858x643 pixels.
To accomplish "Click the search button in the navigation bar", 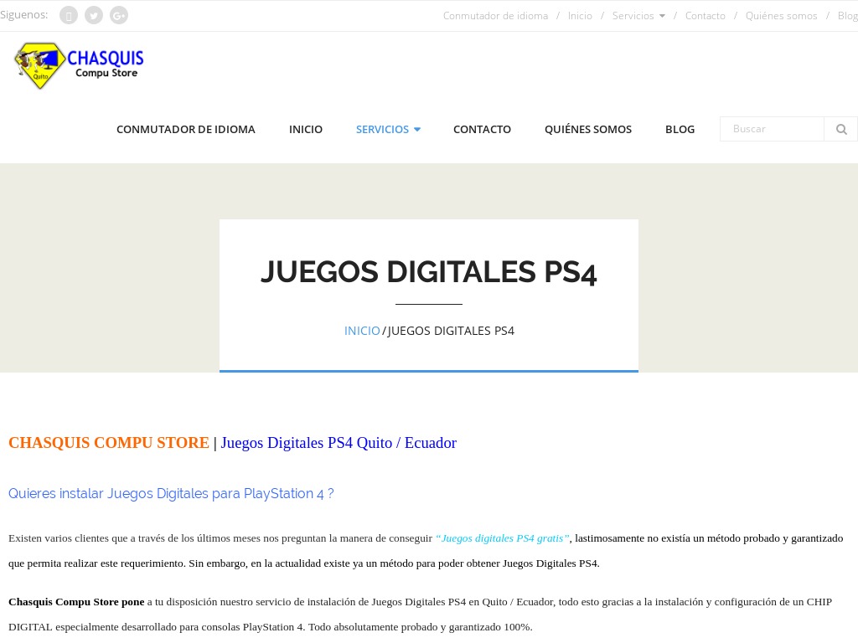I will click(x=840, y=129).
